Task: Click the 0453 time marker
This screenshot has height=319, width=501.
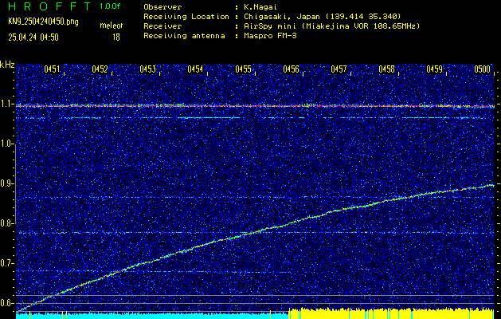Action: (x=147, y=69)
